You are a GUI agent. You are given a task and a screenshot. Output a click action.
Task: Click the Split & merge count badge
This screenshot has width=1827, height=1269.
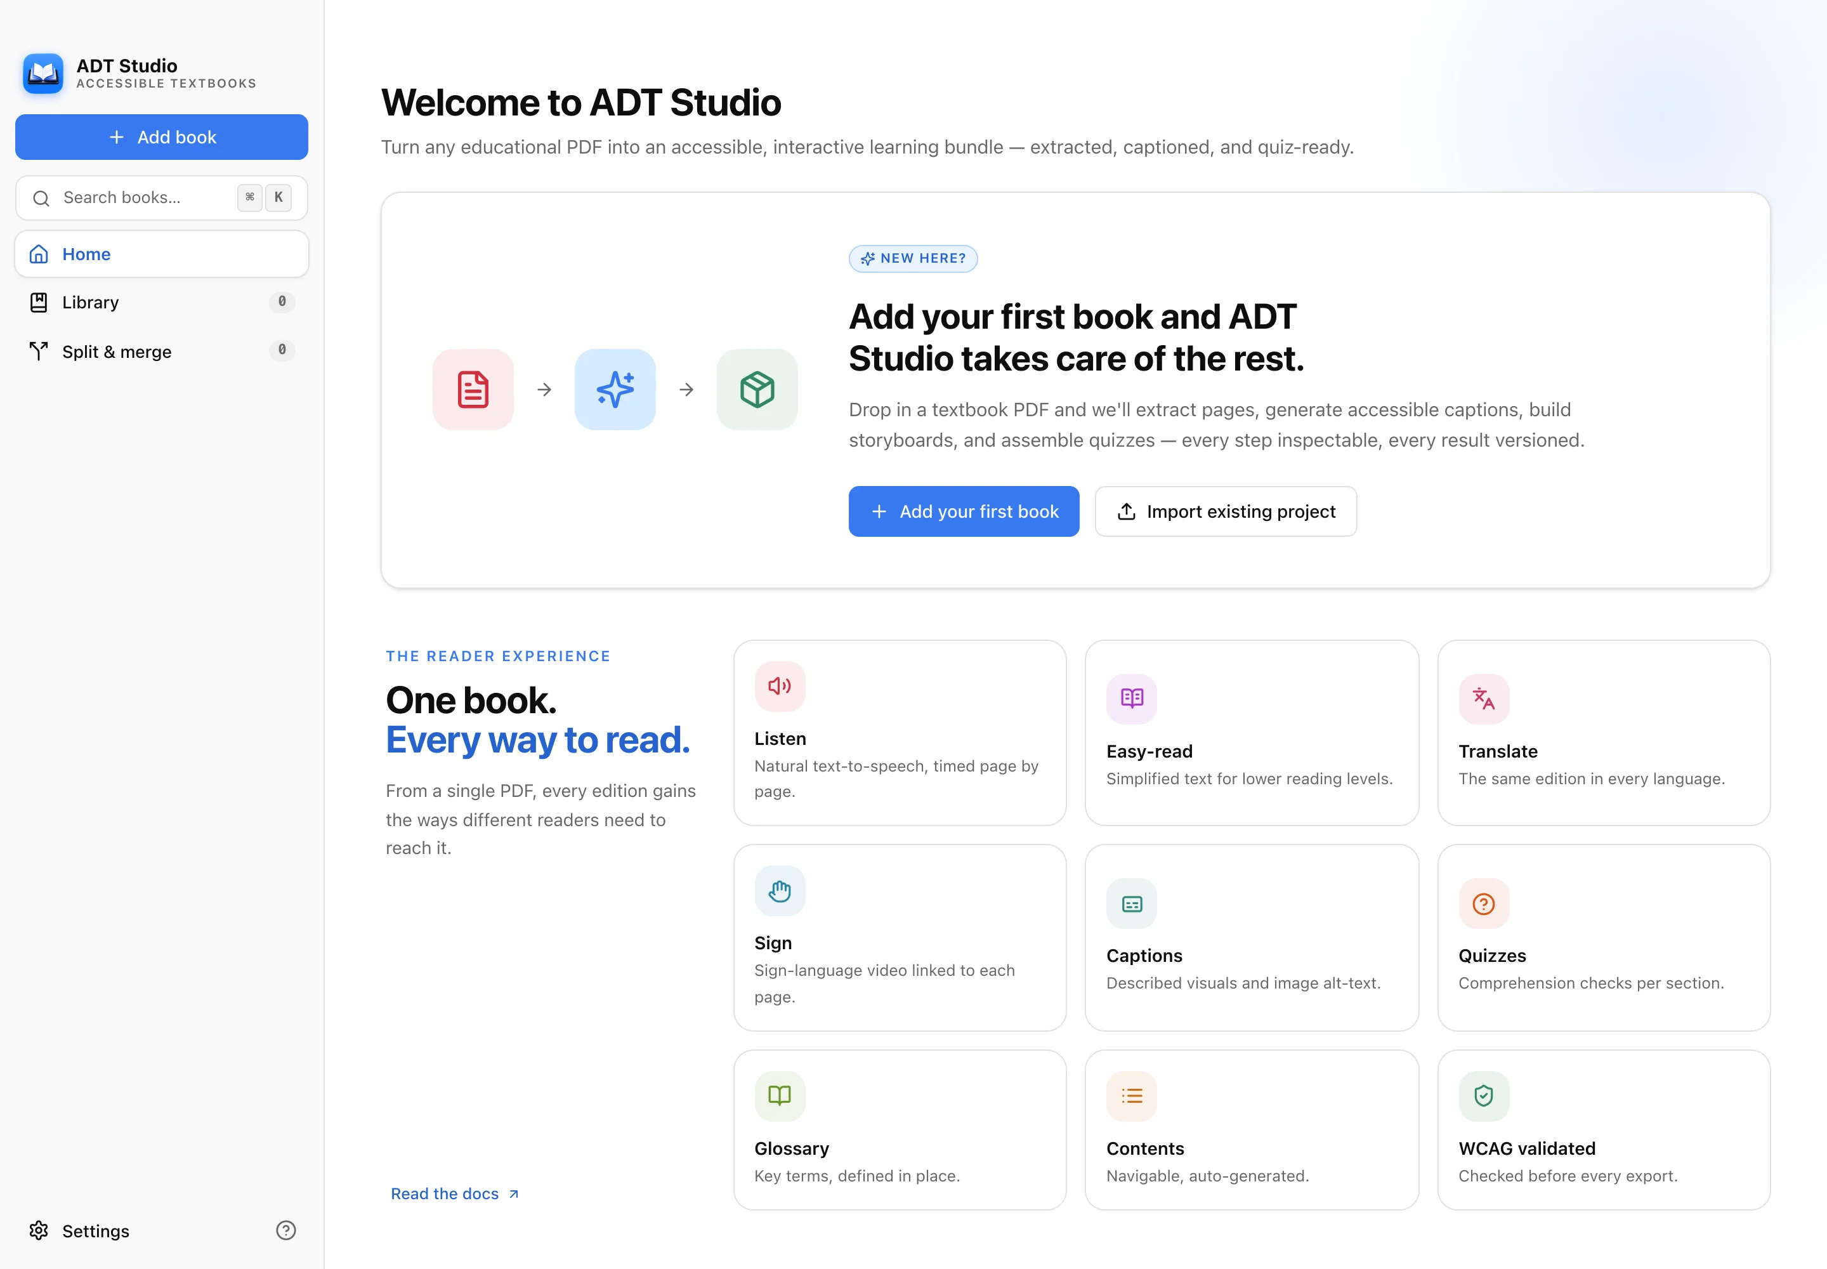(x=282, y=351)
